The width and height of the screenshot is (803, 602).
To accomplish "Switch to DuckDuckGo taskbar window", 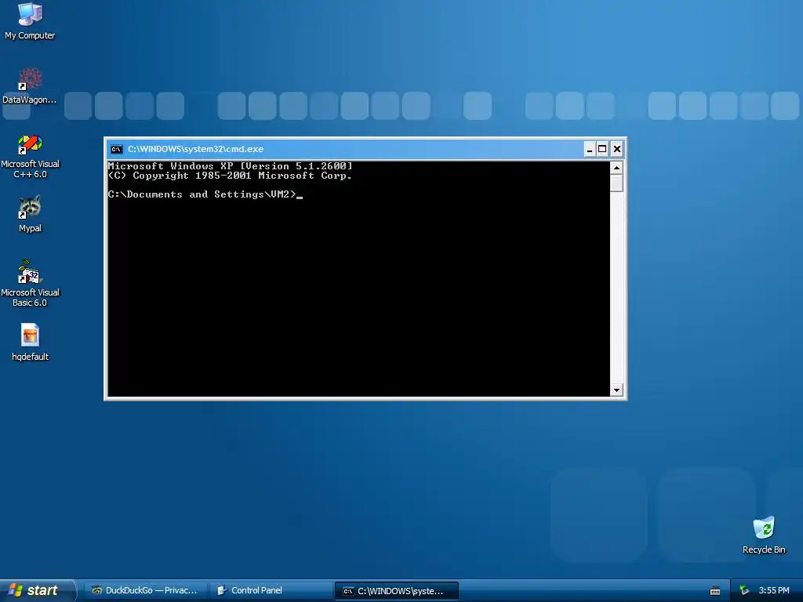I will 145,591.
